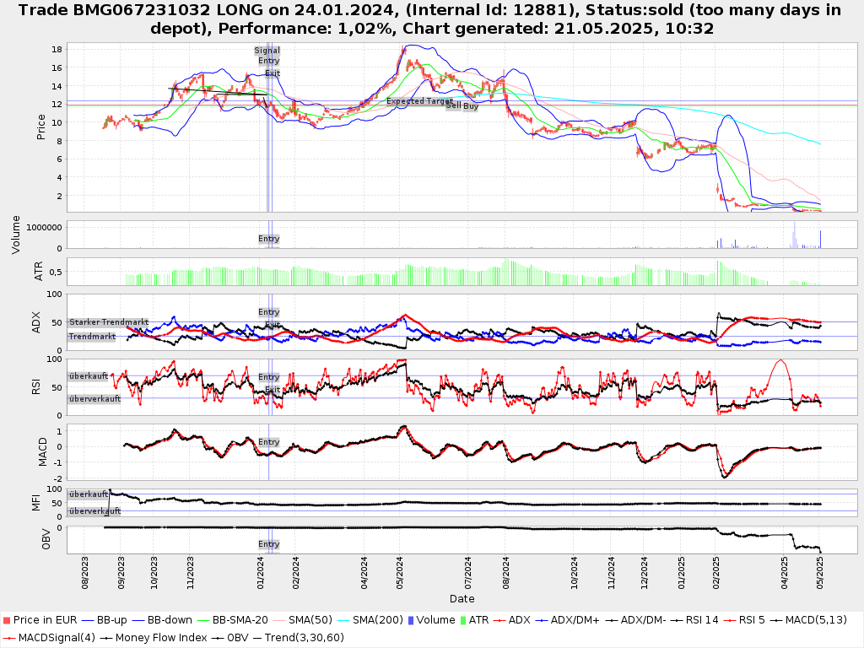Viewport: 864px width, 648px height.
Task: Click the überverkauft label in the MFI panel
Action: click(94, 511)
